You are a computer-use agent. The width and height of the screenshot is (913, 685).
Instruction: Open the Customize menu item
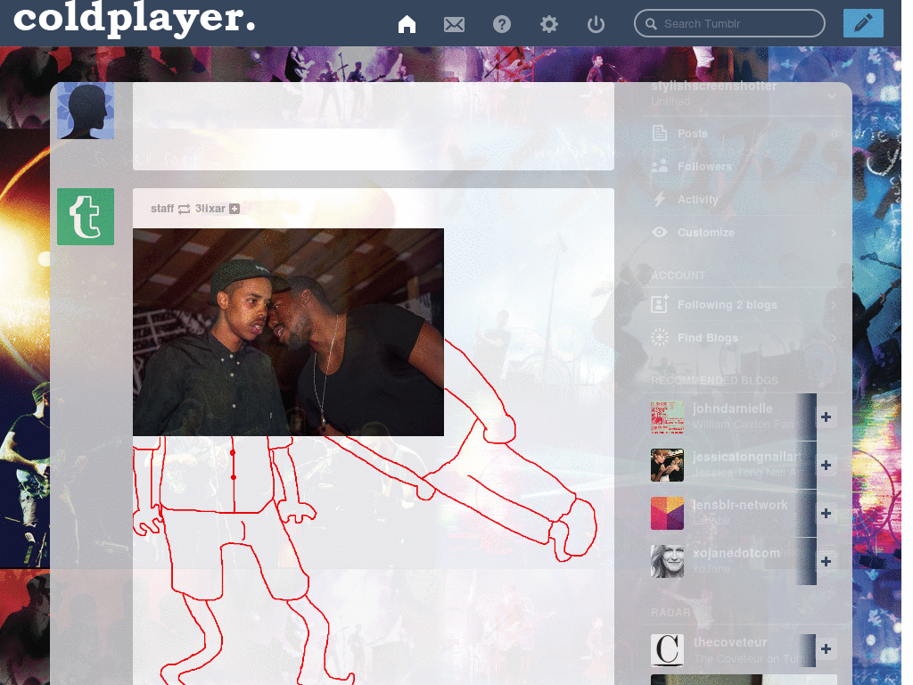point(744,233)
